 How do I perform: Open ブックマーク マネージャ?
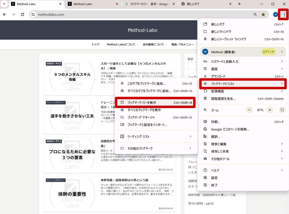pos(156,117)
